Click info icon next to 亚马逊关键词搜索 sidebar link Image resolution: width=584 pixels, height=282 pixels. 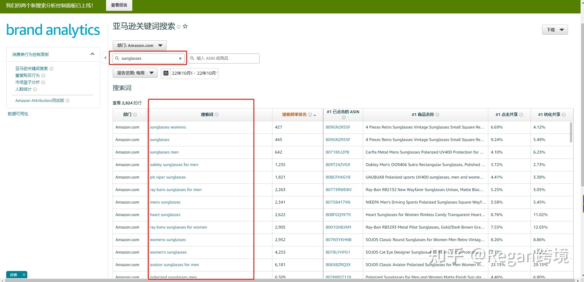(x=52, y=69)
